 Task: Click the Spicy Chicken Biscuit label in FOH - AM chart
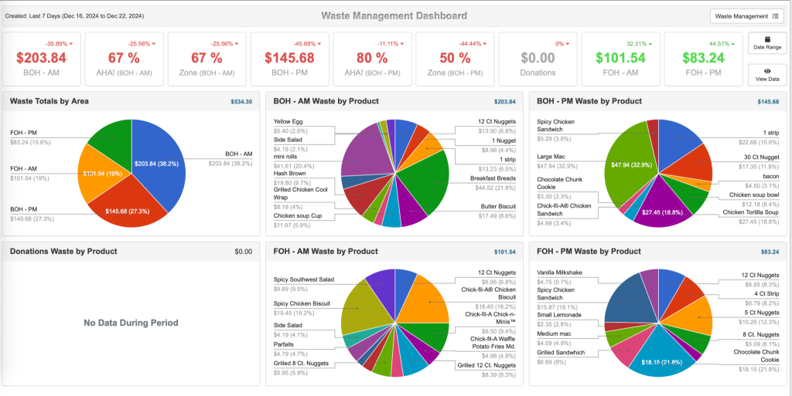click(x=302, y=303)
